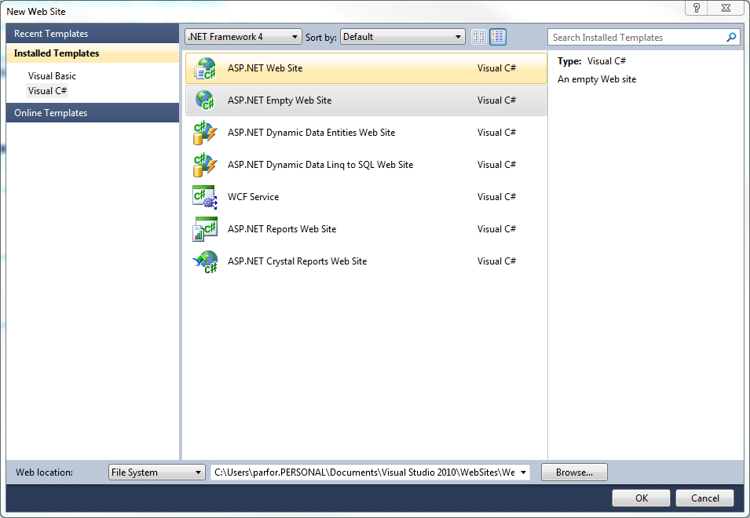Image resolution: width=750 pixels, height=518 pixels.
Task: Open the File System location dropdown
Action: point(156,472)
